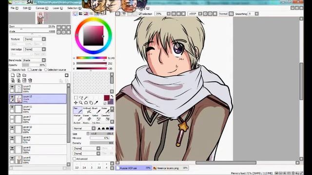Image resolution: width=312 pixels, height=175 pixels.
Task: Open the Selection menu
Action: tap(74, 8)
